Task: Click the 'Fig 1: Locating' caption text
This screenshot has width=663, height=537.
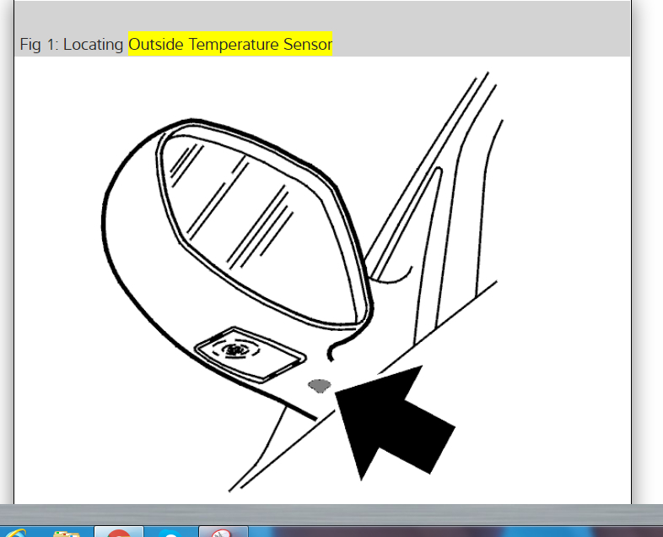Action: coord(72,45)
